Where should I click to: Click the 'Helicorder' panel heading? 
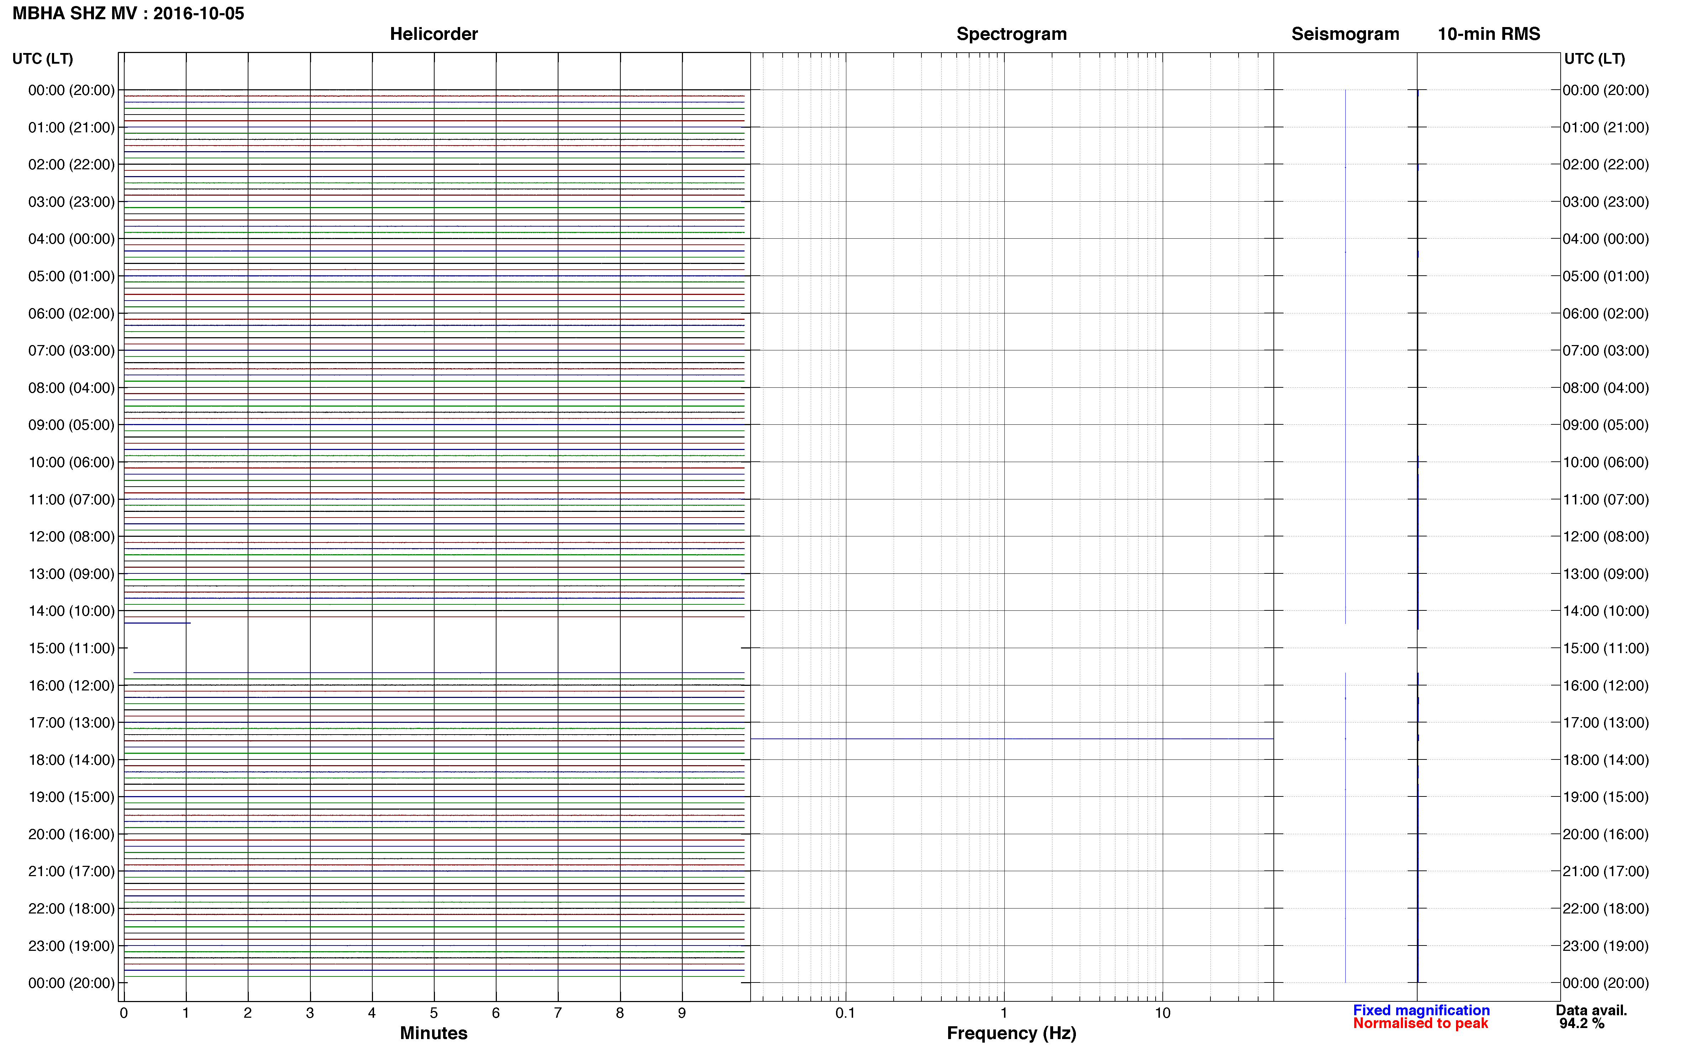[434, 34]
